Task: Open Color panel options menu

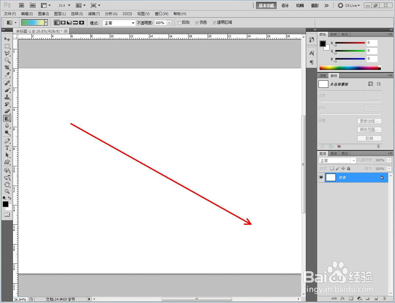Action: (x=390, y=34)
